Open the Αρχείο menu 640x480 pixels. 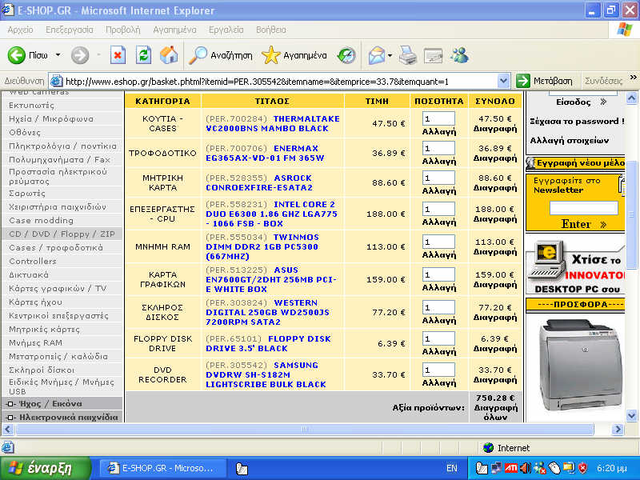(21, 30)
